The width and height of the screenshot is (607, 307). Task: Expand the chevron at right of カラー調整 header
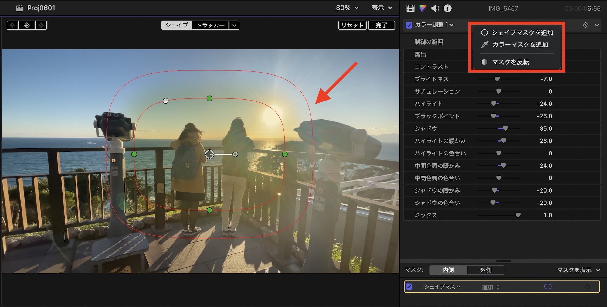click(x=597, y=25)
